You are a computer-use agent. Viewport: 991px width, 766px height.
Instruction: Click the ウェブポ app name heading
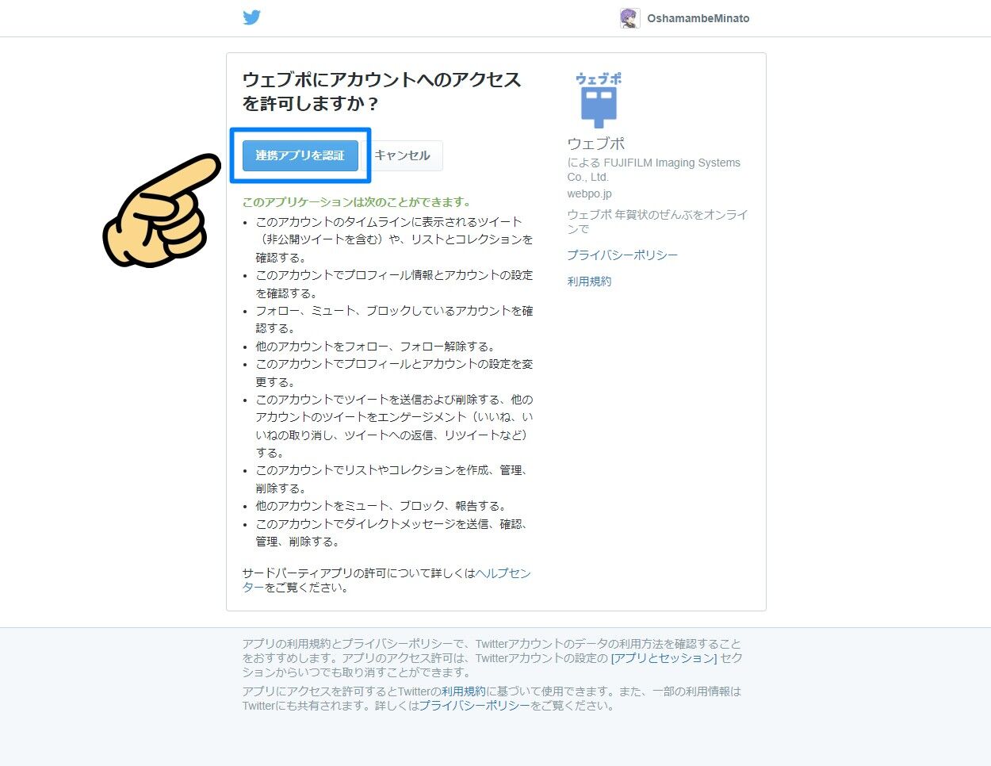click(x=596, y=144)
